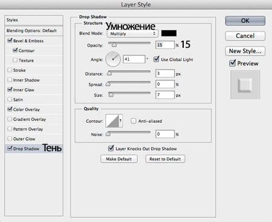Click the Distance value field
Image resolution: width=272 pixels, height=222 pixels.
point(165,73)
